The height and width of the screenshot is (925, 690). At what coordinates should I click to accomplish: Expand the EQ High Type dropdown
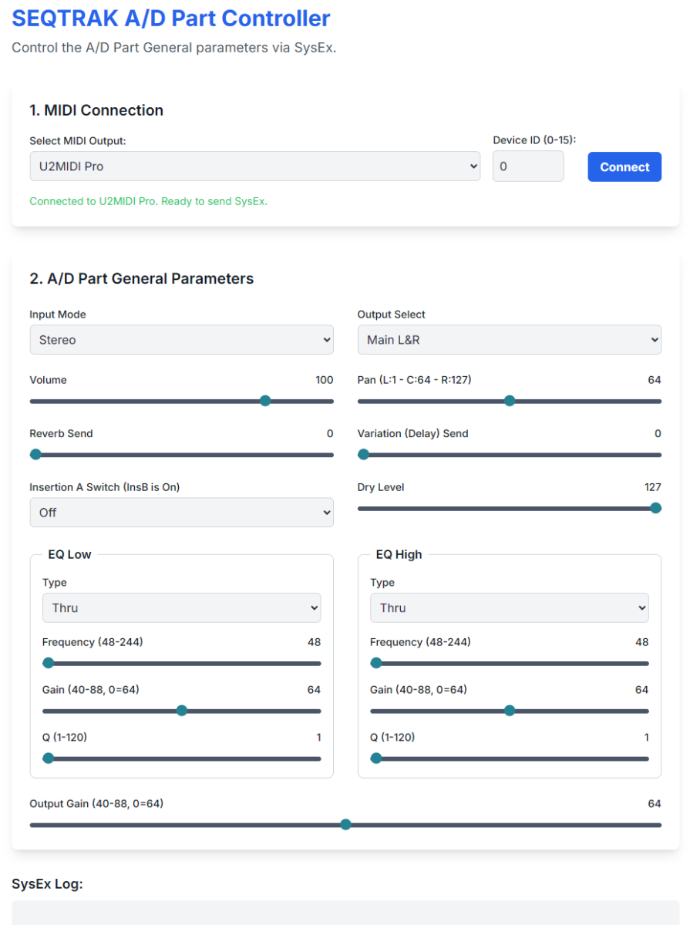pos(510,607)
